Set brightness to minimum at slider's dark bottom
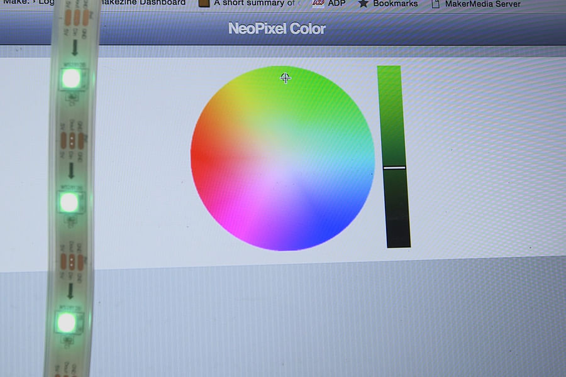 [x=398, y=242]
